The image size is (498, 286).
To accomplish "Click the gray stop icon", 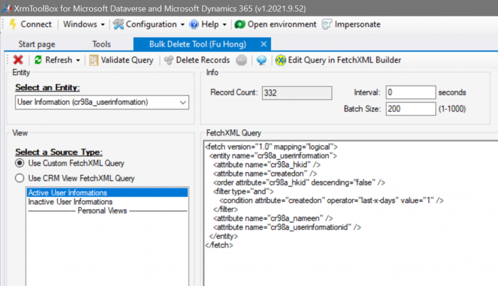I will [x=241, y=60].
